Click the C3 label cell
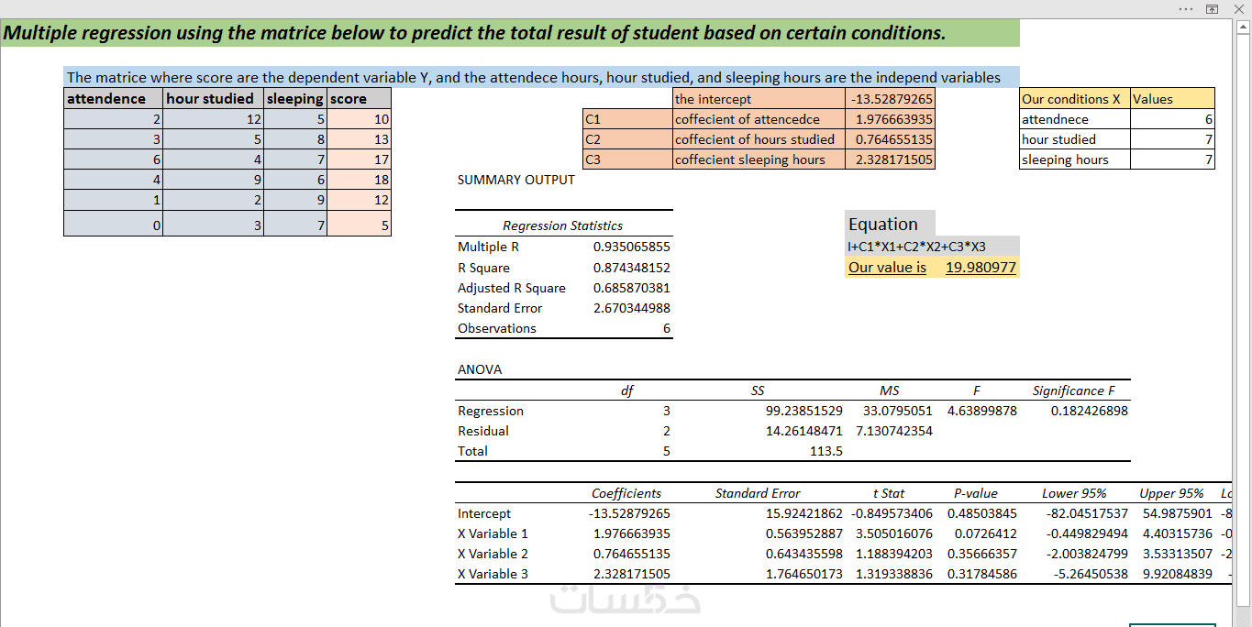 pos(627,159)
